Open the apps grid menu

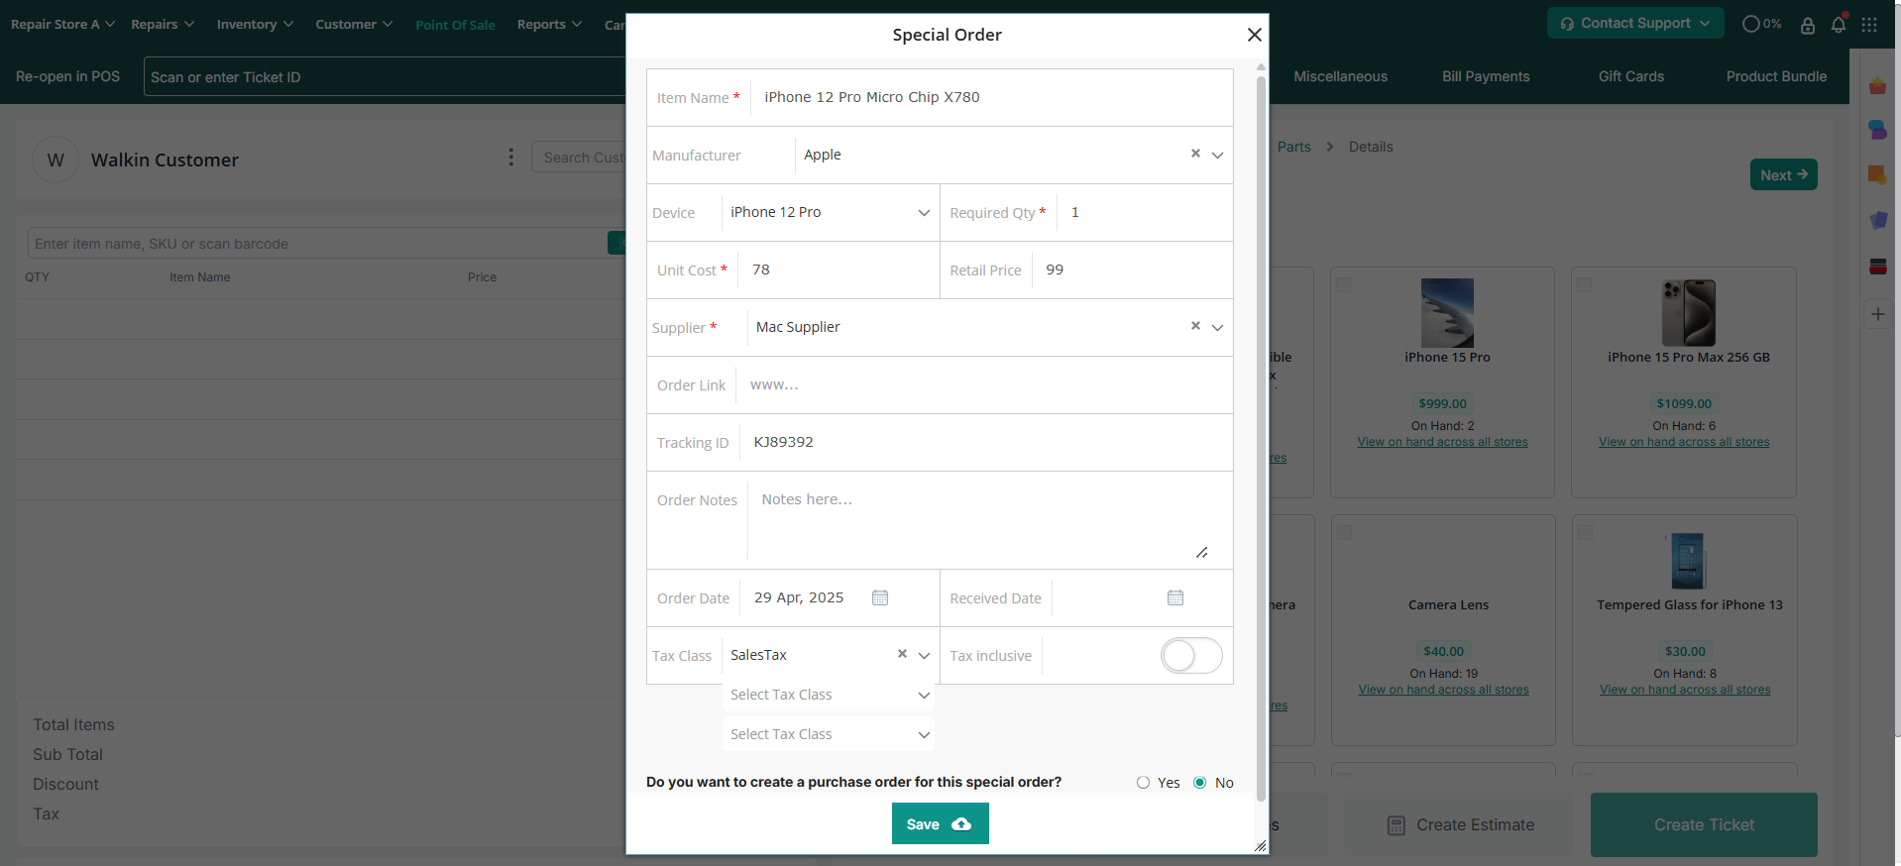[1869, 25]
